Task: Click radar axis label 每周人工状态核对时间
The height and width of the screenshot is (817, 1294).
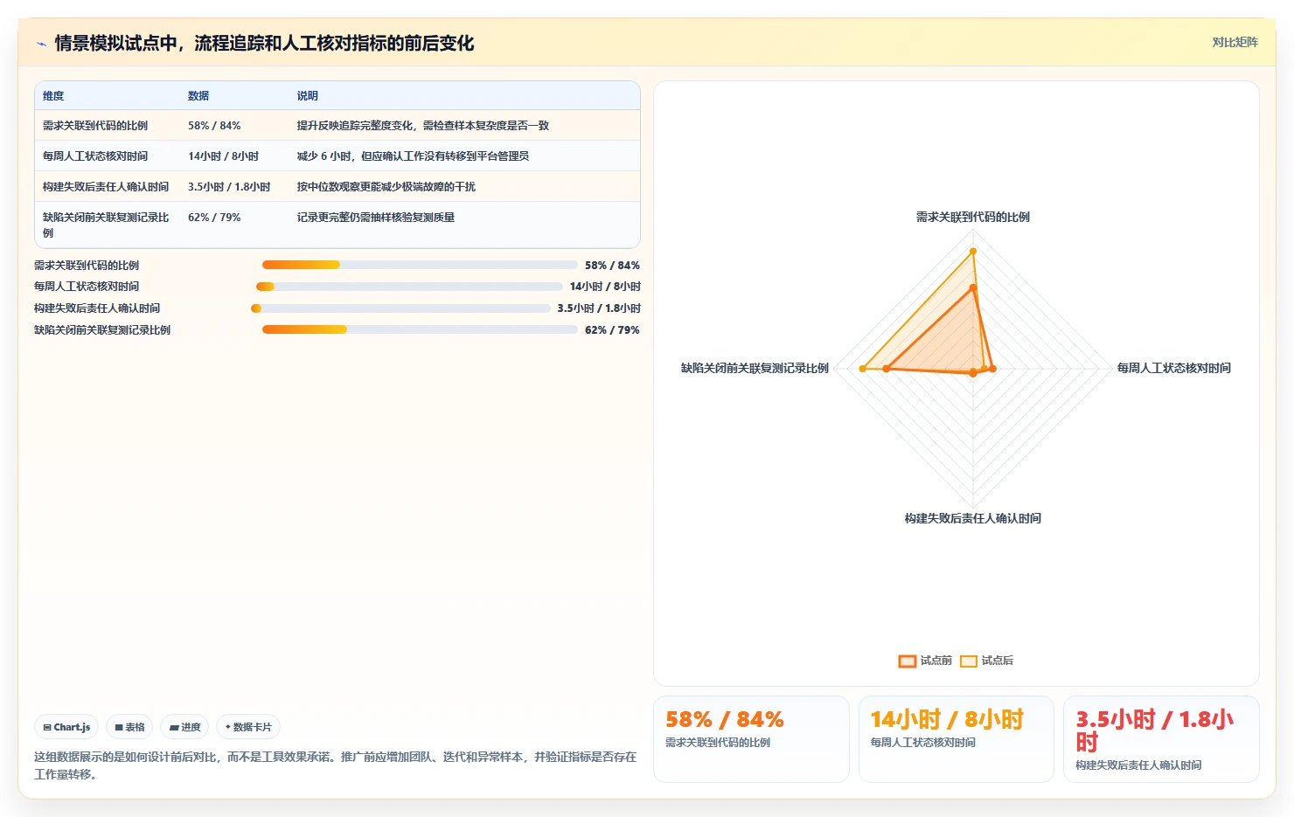Action: [x=1174, y=368]
